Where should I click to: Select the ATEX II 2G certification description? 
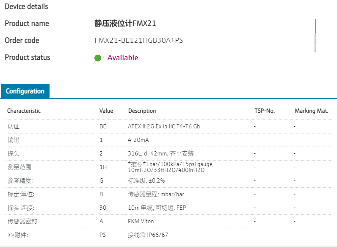(164, 126)
